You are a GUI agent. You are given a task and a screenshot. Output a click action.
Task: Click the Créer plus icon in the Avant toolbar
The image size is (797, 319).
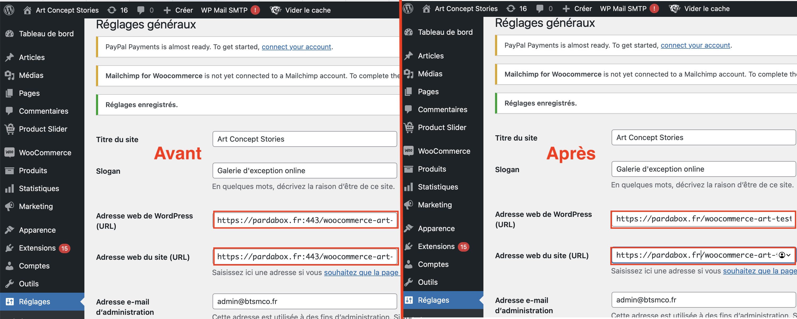pyautogui.click(x=167, y=10)
